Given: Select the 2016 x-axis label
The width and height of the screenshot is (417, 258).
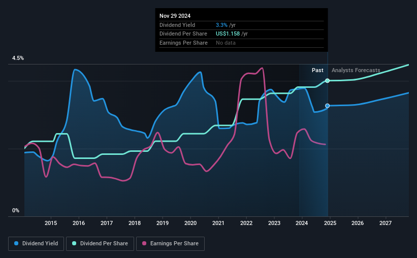Looking at the screenshot, I should [79, 223].
